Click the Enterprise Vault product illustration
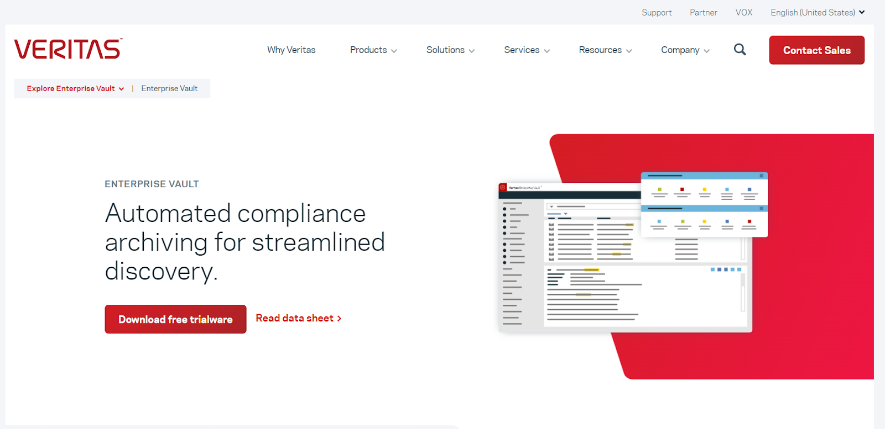 pyautogui.click(x=633, y=252)
